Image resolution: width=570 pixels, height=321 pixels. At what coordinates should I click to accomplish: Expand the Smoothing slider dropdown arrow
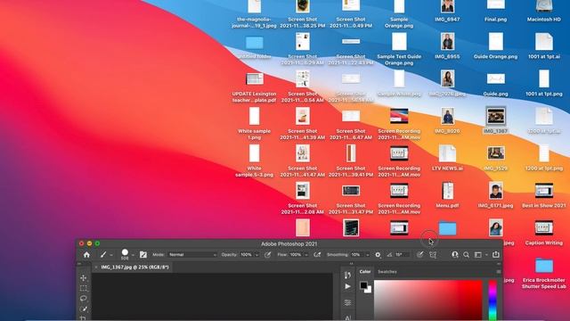click(x=367, y=255)
